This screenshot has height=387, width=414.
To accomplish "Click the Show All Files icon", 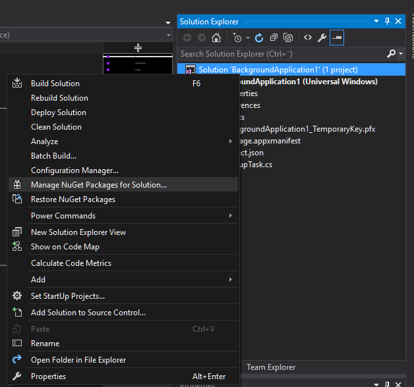I will [288, 38].
